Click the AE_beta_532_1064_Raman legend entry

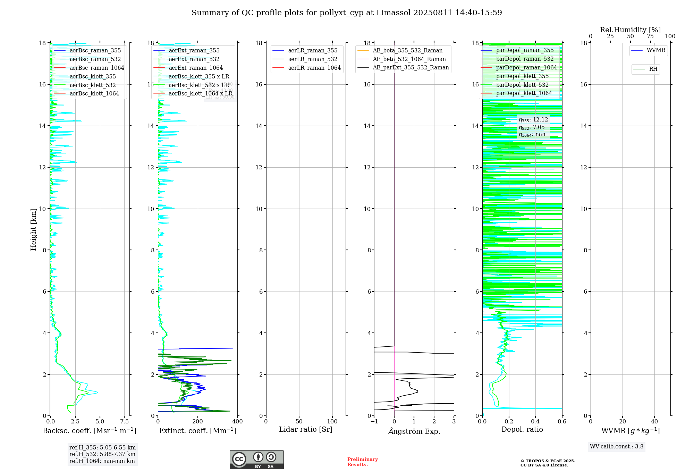click(402, 59)
